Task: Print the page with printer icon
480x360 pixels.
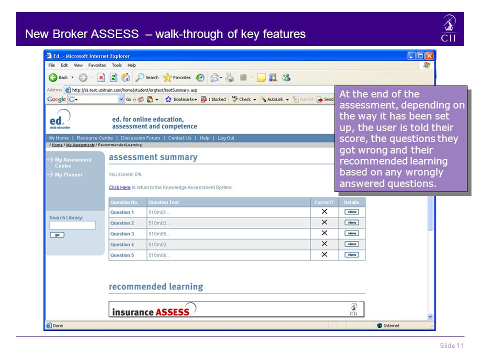Action: [x=229, y=77]
